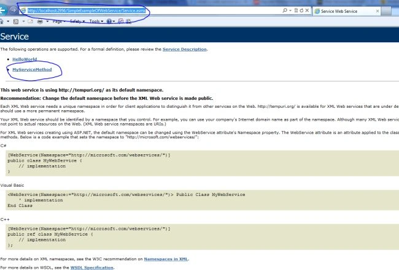Open the Tools menu

tap(96, 21)
